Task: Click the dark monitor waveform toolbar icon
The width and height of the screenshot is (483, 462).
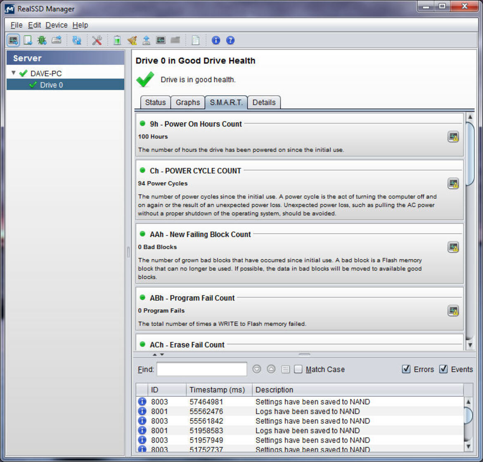Action: tap(161, 40)
